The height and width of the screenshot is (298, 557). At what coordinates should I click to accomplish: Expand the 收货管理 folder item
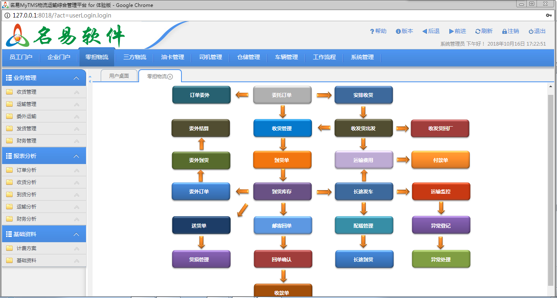click(27, 92)
